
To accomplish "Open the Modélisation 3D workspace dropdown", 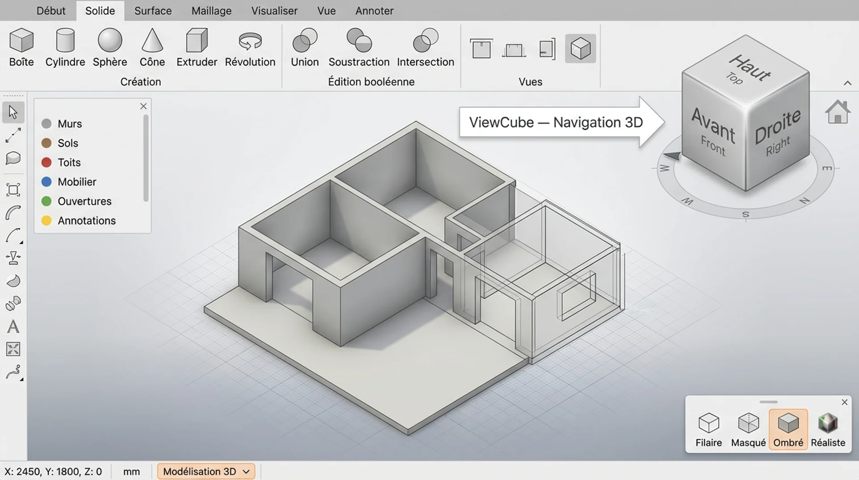I will (206, 471).
